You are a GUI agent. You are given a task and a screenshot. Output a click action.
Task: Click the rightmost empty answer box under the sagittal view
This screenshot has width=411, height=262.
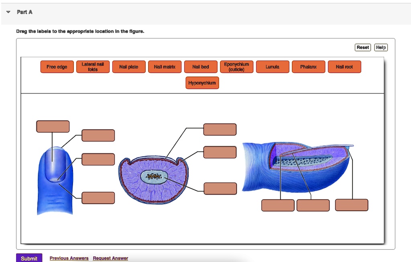tap(351, 205)
